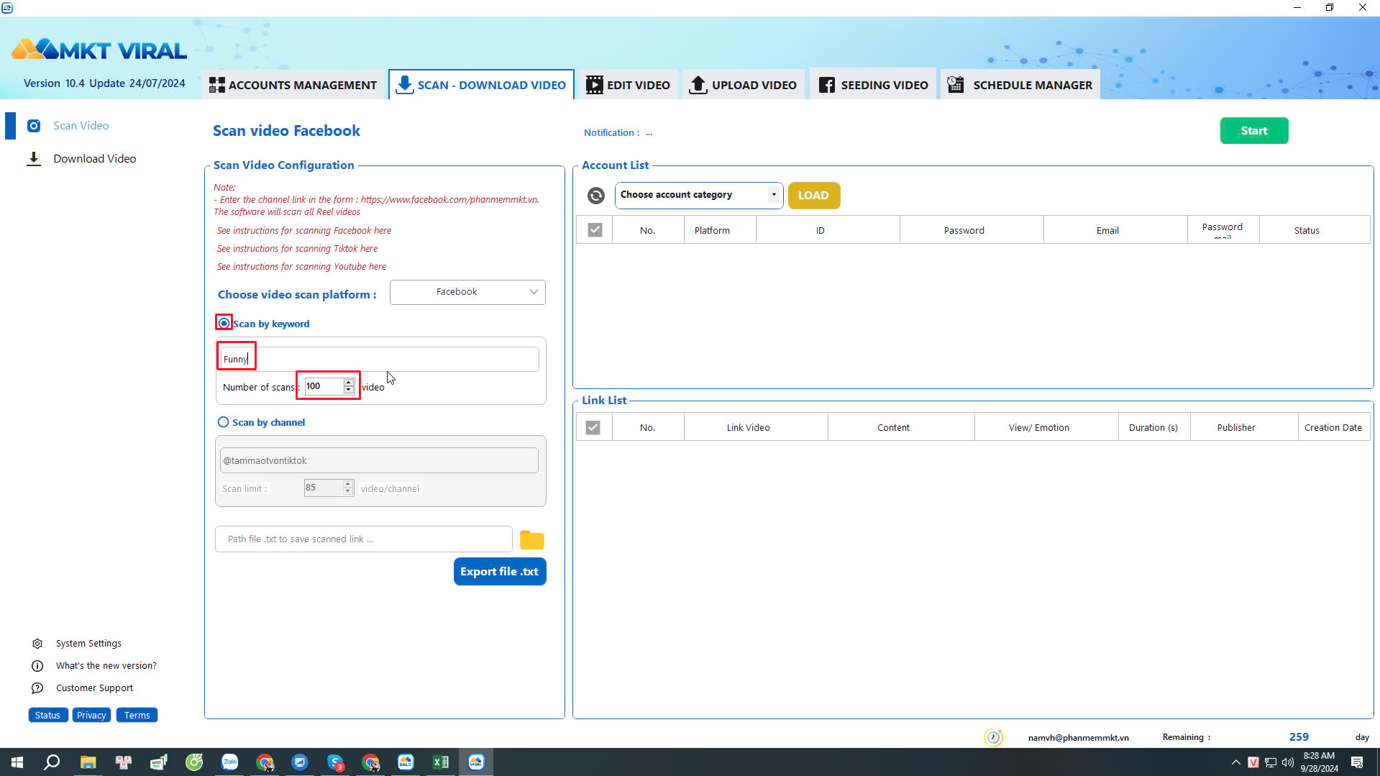The width and height of the screenshot is (1380, 776).
Task: Click the taskbar clock showing 8:28 AM
Action: [x=1319, y=762]
